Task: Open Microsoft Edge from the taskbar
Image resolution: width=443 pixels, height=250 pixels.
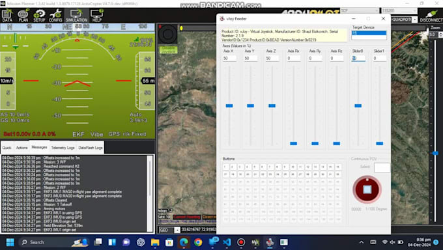Action: 184,242
